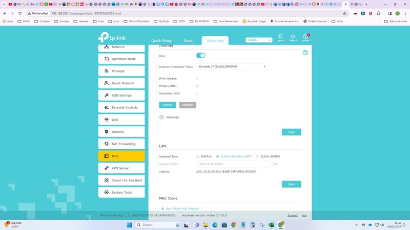Screen dimensions: 410x230
Task: Click the Address Prefix input field
Action: pos(233,164)
